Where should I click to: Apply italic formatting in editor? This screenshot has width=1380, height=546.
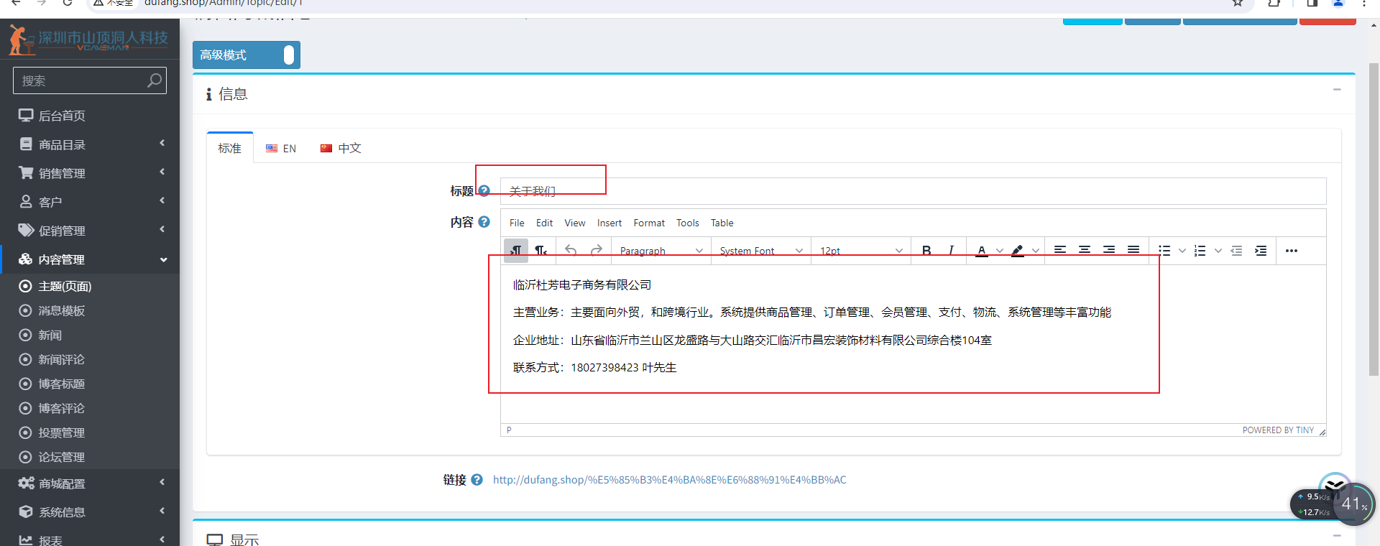tap(951, 250)
